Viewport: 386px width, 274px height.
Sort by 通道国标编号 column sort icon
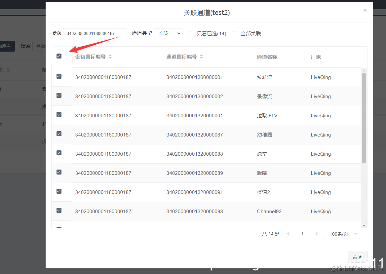click(x=201, y=57)
